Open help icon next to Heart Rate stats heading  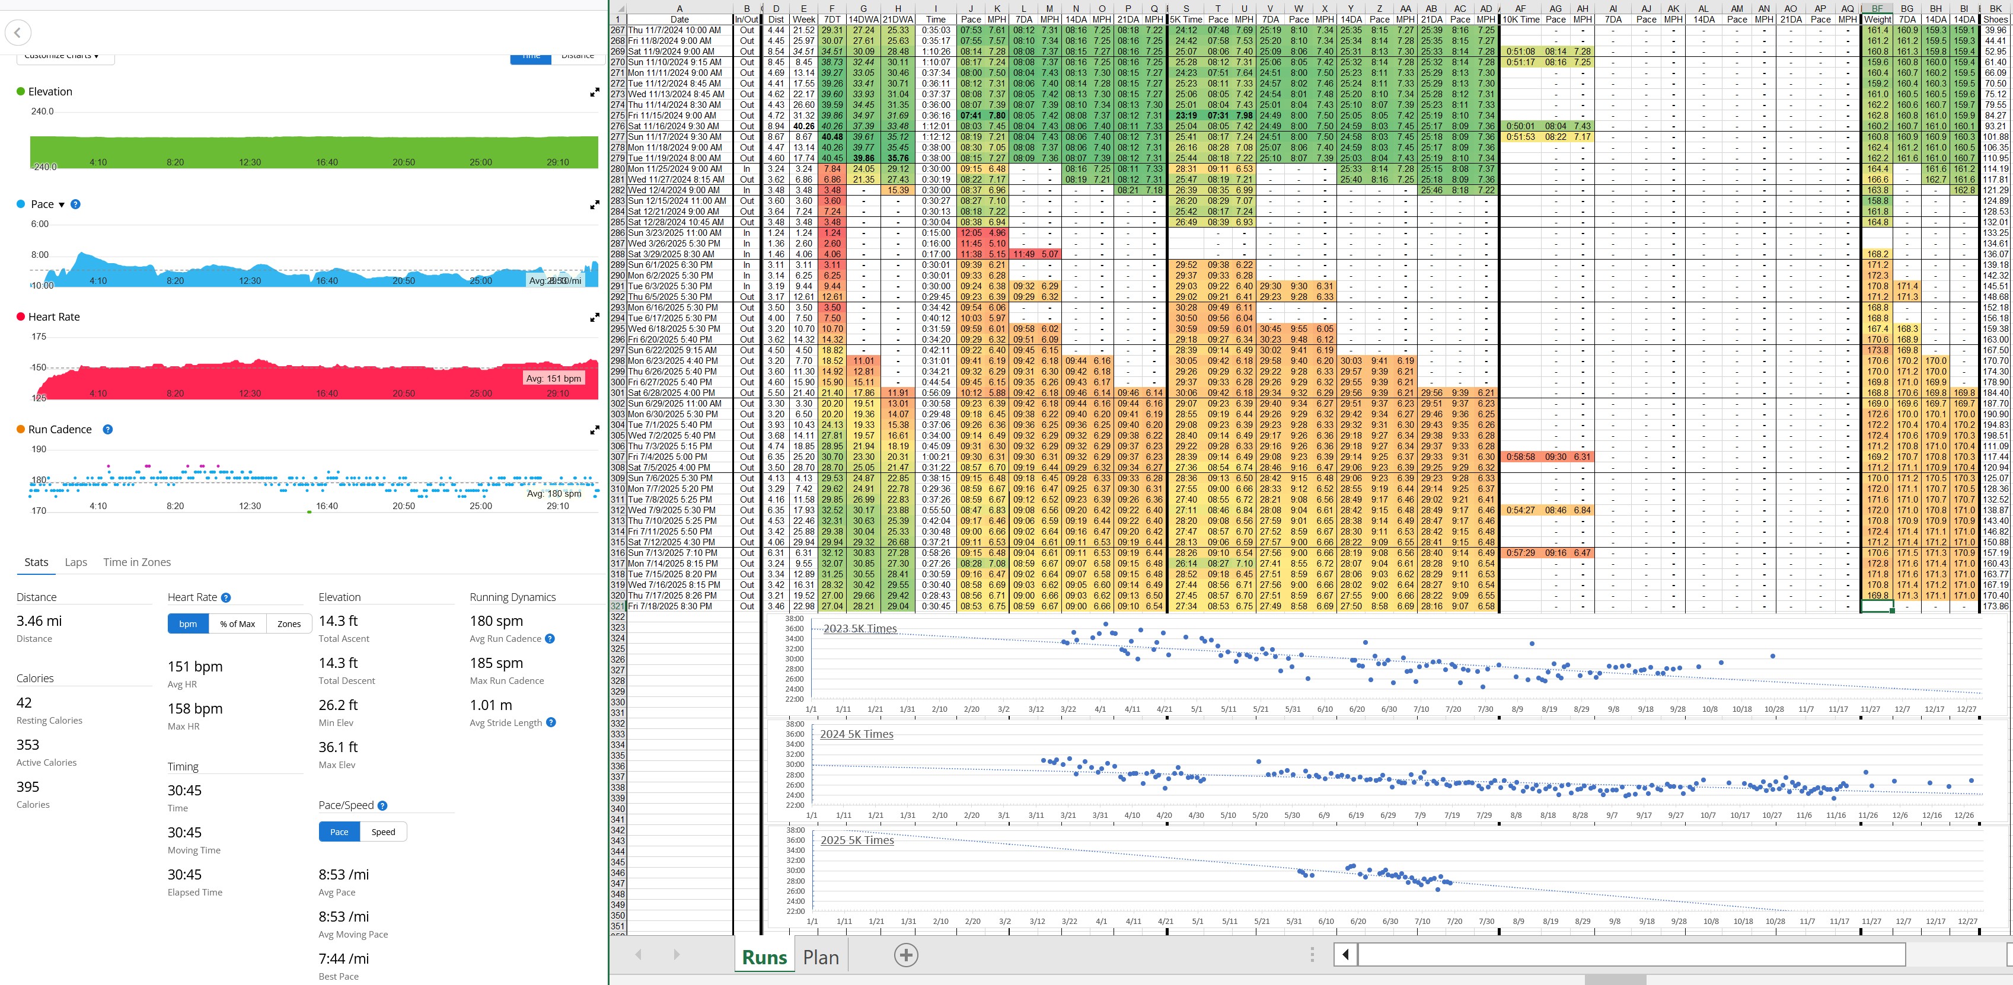(x=226, y=597)
